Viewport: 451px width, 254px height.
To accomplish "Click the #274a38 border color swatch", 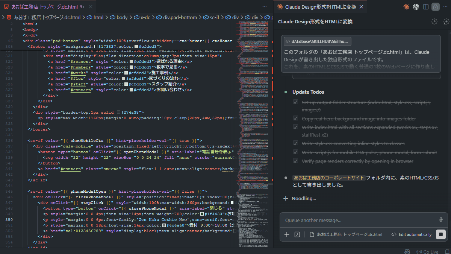I will pyautogui.click(x=119, y=112).
